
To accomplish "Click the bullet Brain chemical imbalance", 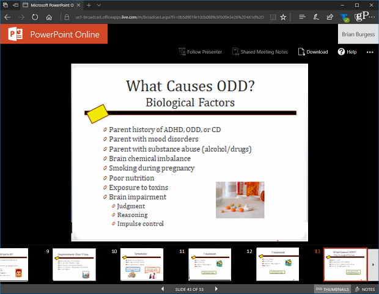I will coord(150,158).
